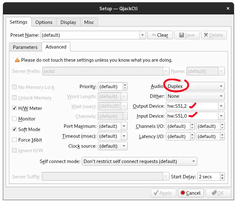Increase the first Latency I/O spinner
237x203 pixels.
[192, 134]
